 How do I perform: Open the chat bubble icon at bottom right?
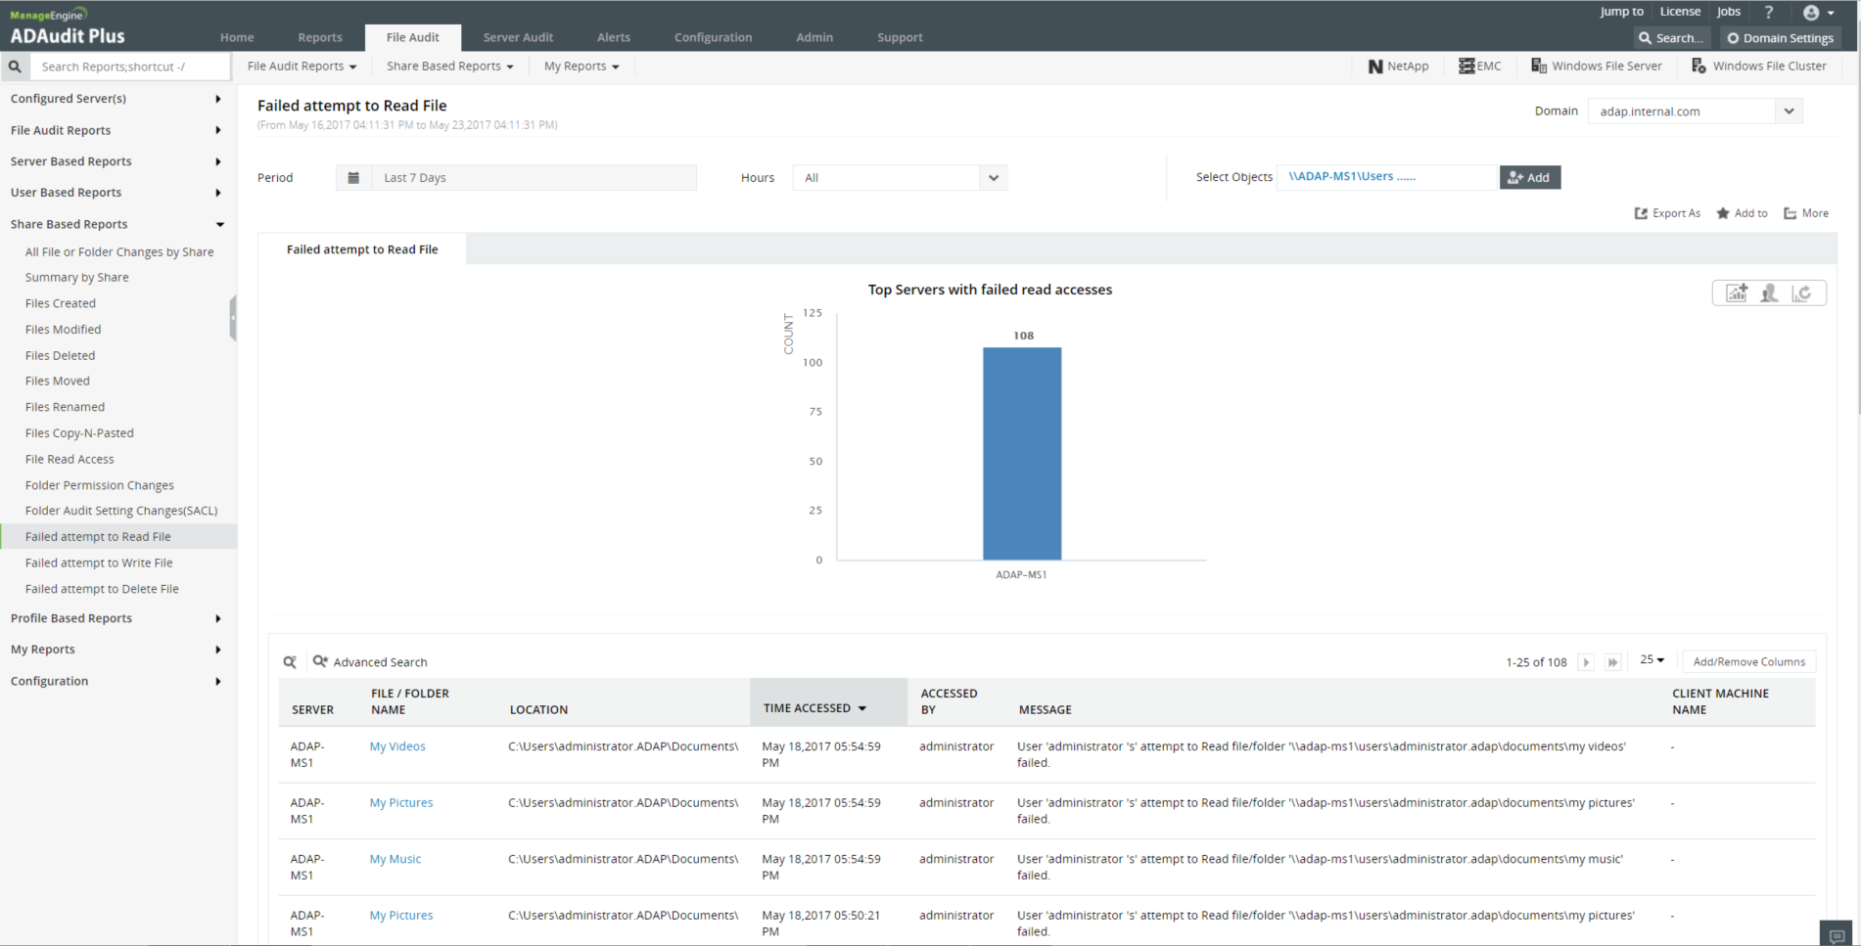click(x=1837, y=934)
